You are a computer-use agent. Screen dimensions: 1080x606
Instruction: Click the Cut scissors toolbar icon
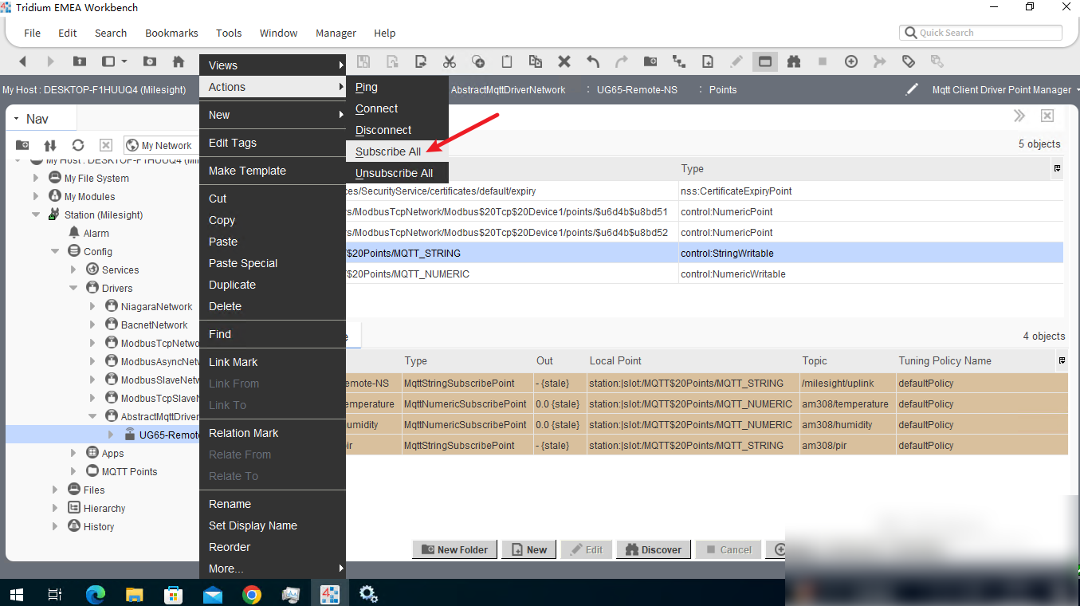[x=449, y=61]
